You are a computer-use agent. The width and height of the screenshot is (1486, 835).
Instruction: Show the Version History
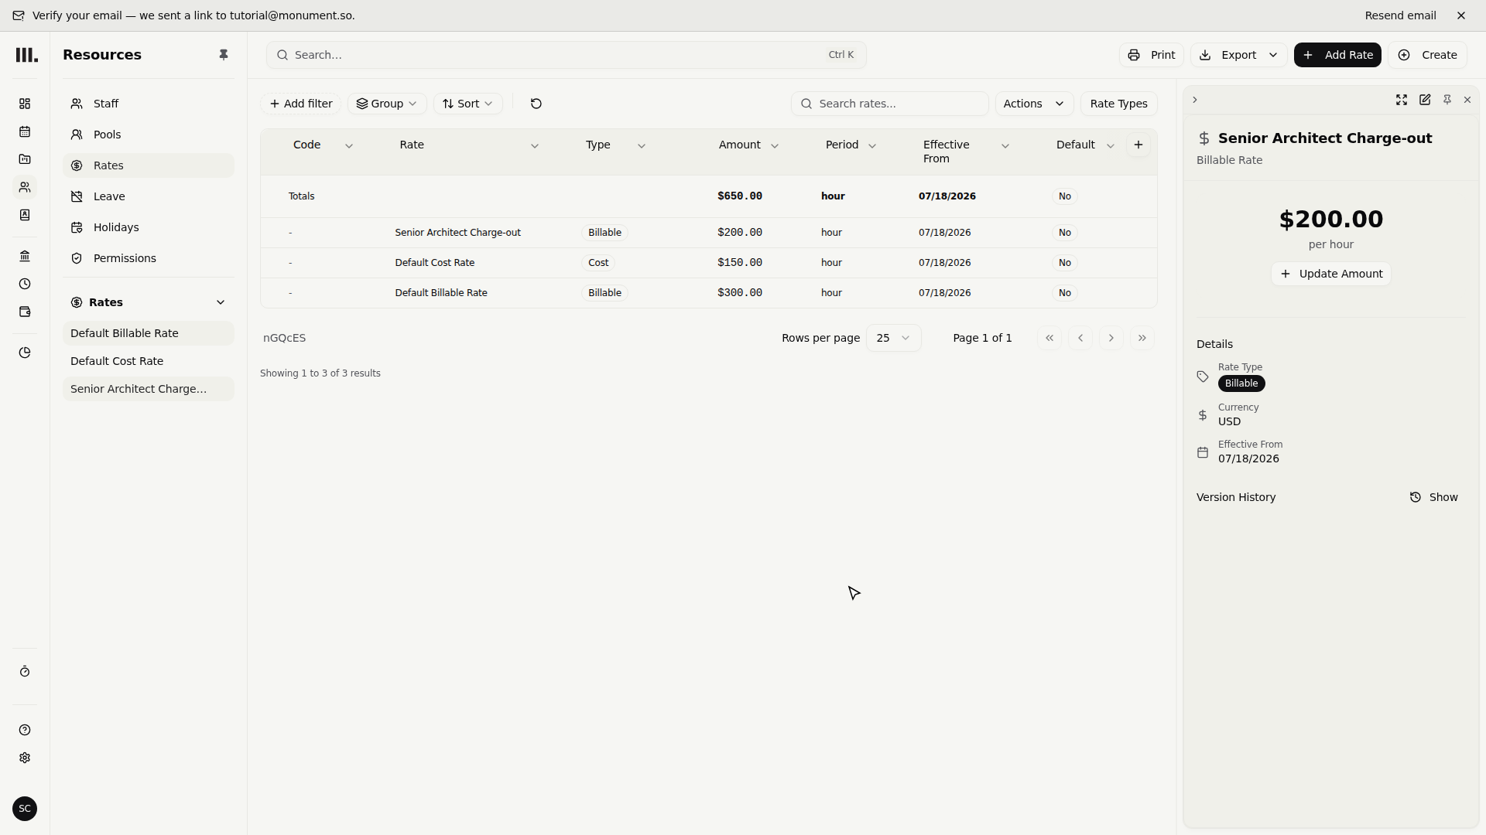tap(1434, 497)
